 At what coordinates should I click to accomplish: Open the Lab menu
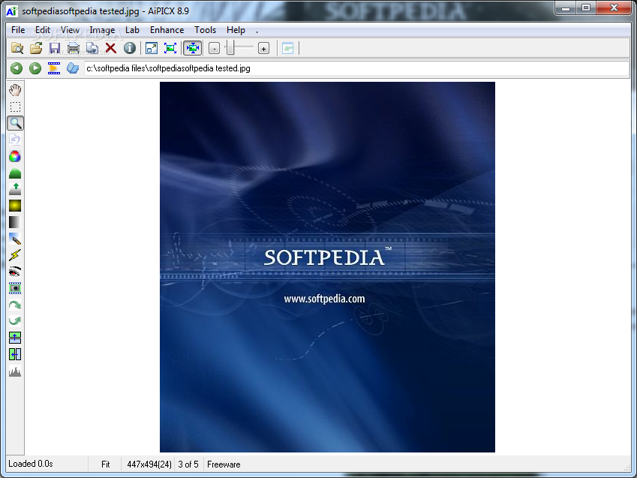pyautogui.click(x=132, y=30)
